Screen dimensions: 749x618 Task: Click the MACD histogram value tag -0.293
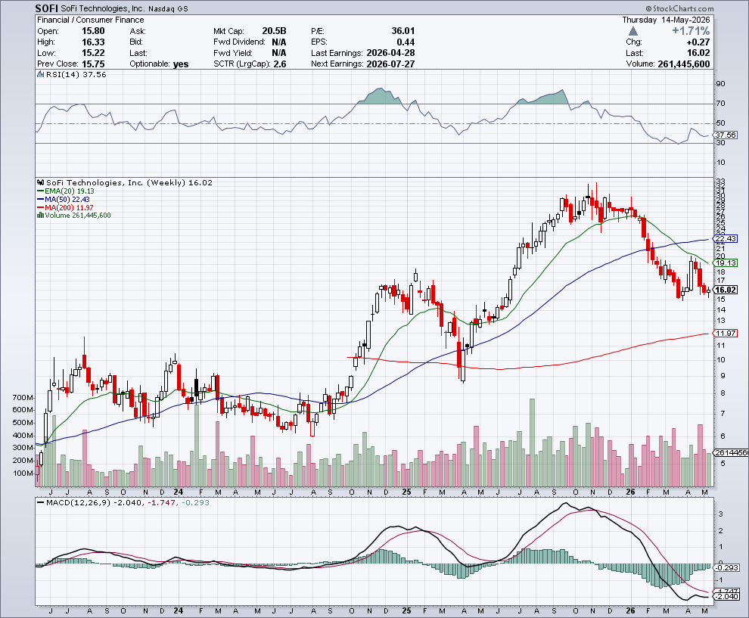point(727,568)
